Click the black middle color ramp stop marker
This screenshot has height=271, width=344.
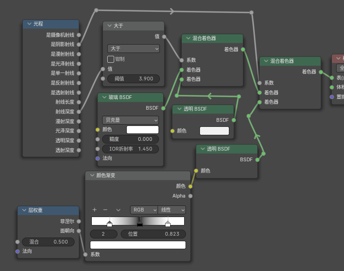139,225
